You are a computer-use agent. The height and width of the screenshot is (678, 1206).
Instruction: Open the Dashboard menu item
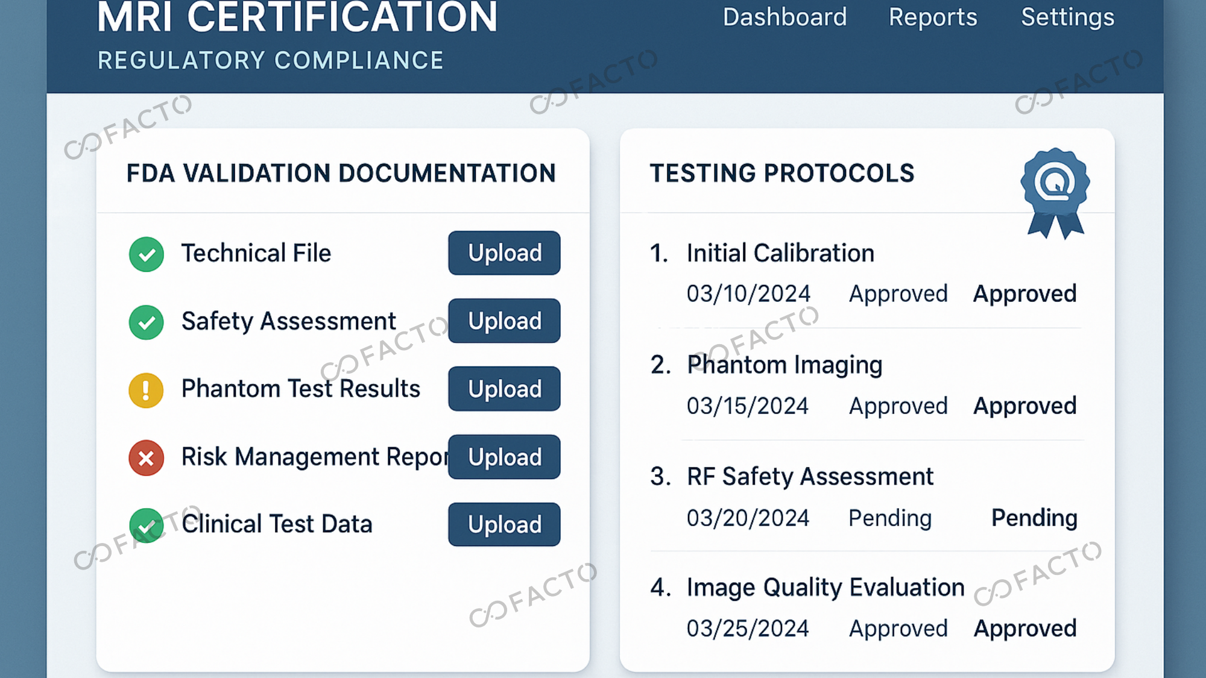click(785, 17)
